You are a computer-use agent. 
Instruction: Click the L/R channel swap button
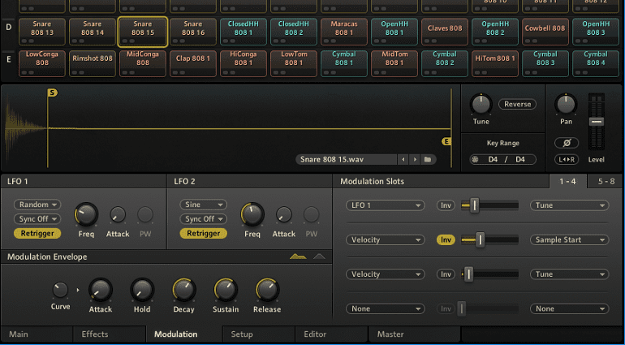pyautogui.click(x=567, y=160)
